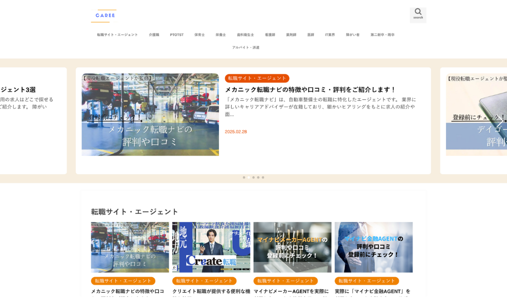Go to the PTOTST category
Viewport: 507px width, 304px height.
point(176,35)
